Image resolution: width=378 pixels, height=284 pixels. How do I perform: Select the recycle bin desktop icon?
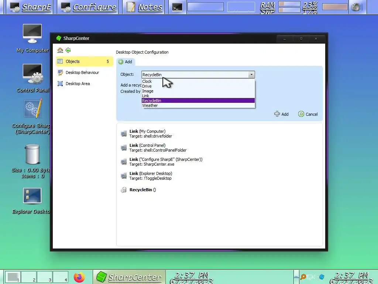[x=32, y=154]
